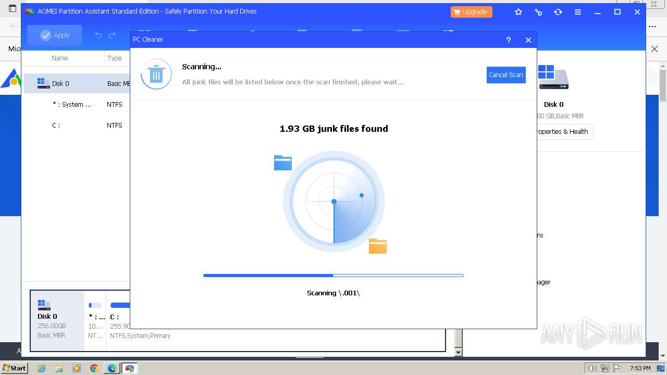This screenshot has width=667, height=375.
Task: Click the 'Scanning \.001\' status text
Action: [x=333, y=293]
